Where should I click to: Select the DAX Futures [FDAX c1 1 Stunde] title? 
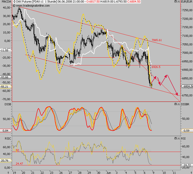[x=37, y=2]
